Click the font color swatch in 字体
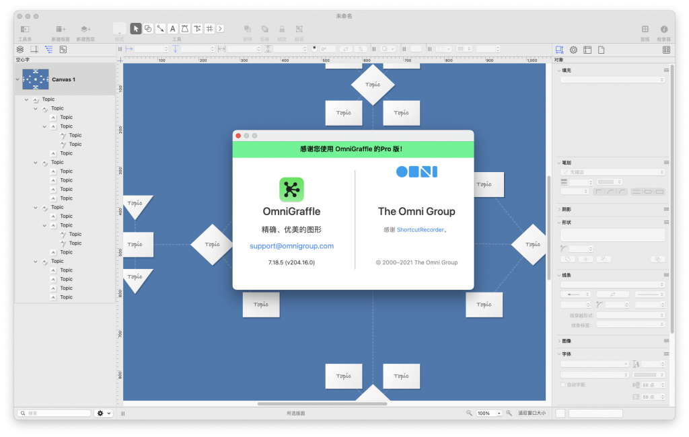The height and width of the screenshot is (437, 689). pyautogui.click(x=645, y=374)
